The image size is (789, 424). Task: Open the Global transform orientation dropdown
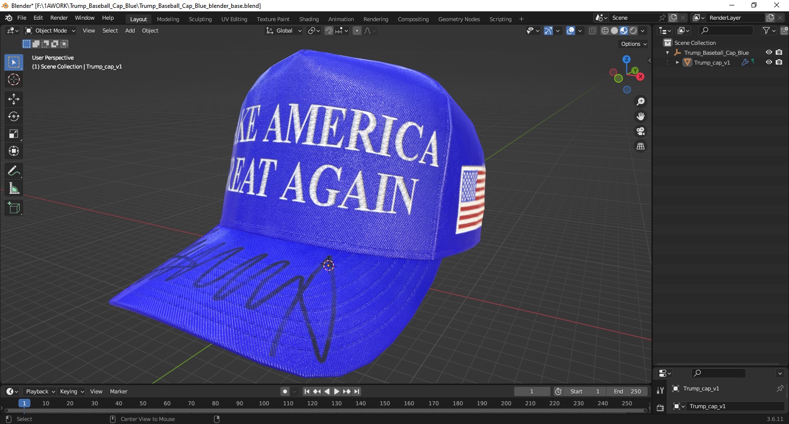[284, 31]
